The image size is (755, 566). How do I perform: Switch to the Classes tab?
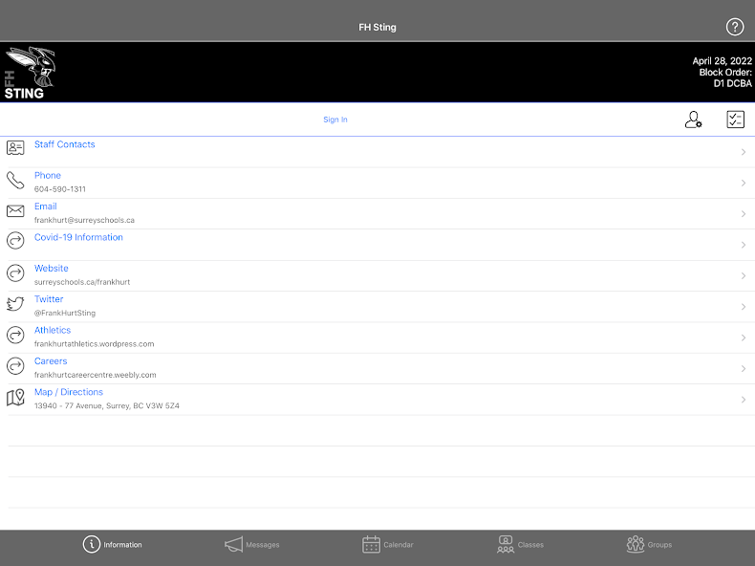pyautogui.click(x=520, y=544)
